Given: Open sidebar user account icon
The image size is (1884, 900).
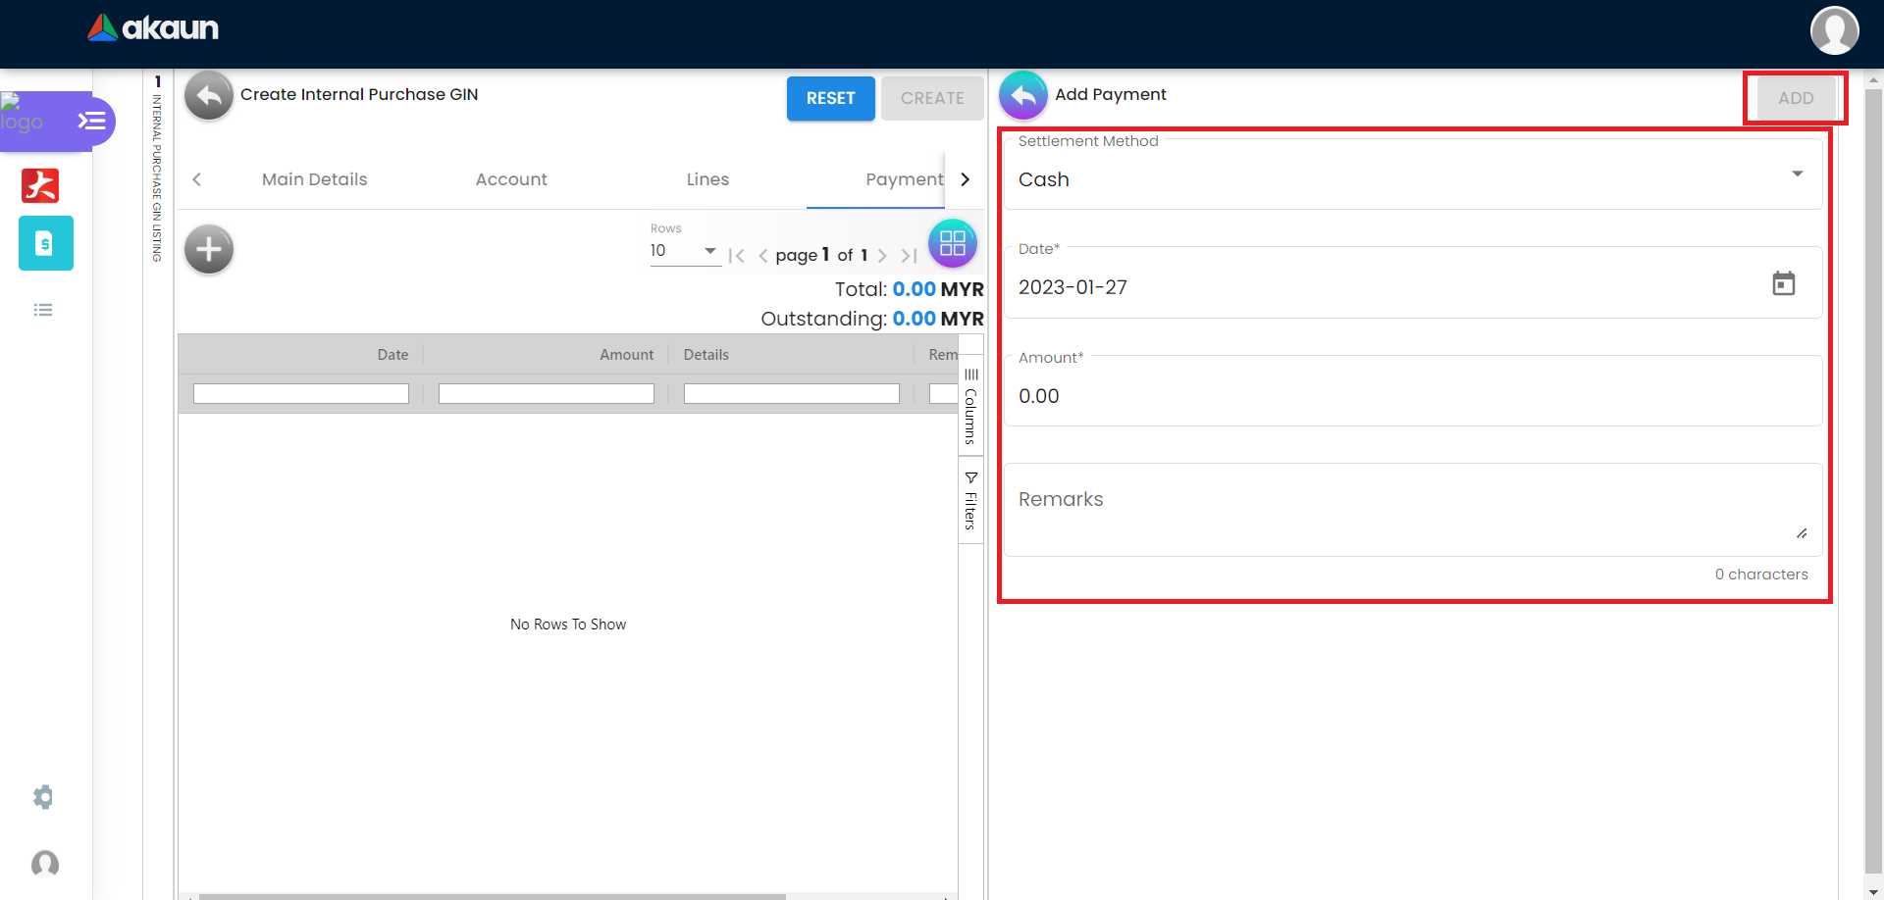Looking at the screenshot, I should pyautogui.click(x=45, y=864).
